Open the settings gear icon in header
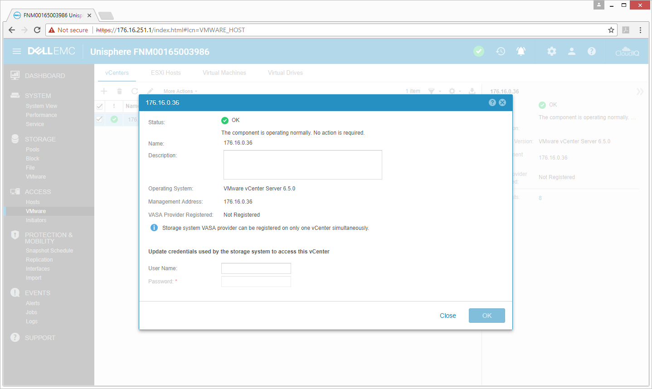Image resolution: width=652 pixels, height=389 pixels. click(x=552, y=51)
